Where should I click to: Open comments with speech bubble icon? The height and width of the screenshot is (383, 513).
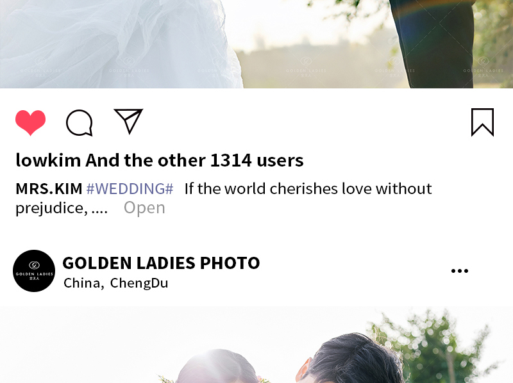tap(80, 123)
